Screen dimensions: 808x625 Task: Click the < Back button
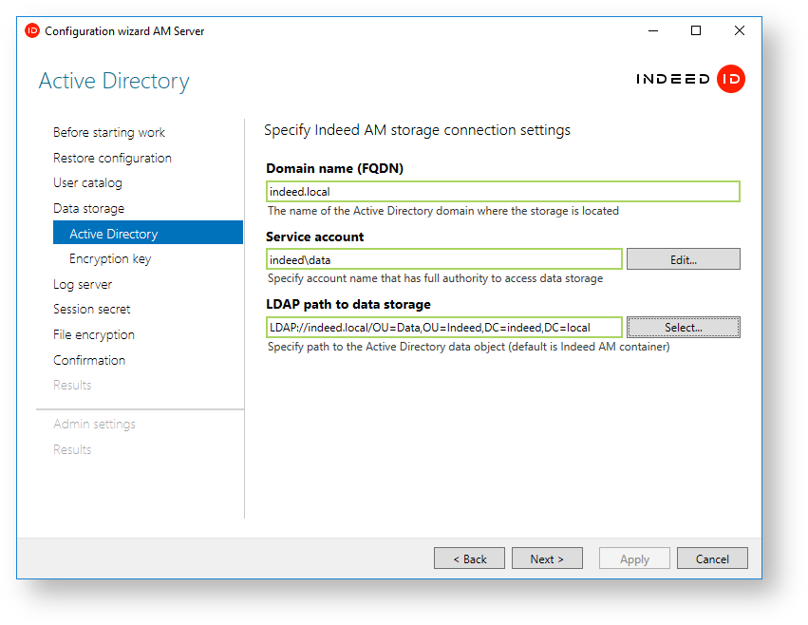(x=469, y=559)
